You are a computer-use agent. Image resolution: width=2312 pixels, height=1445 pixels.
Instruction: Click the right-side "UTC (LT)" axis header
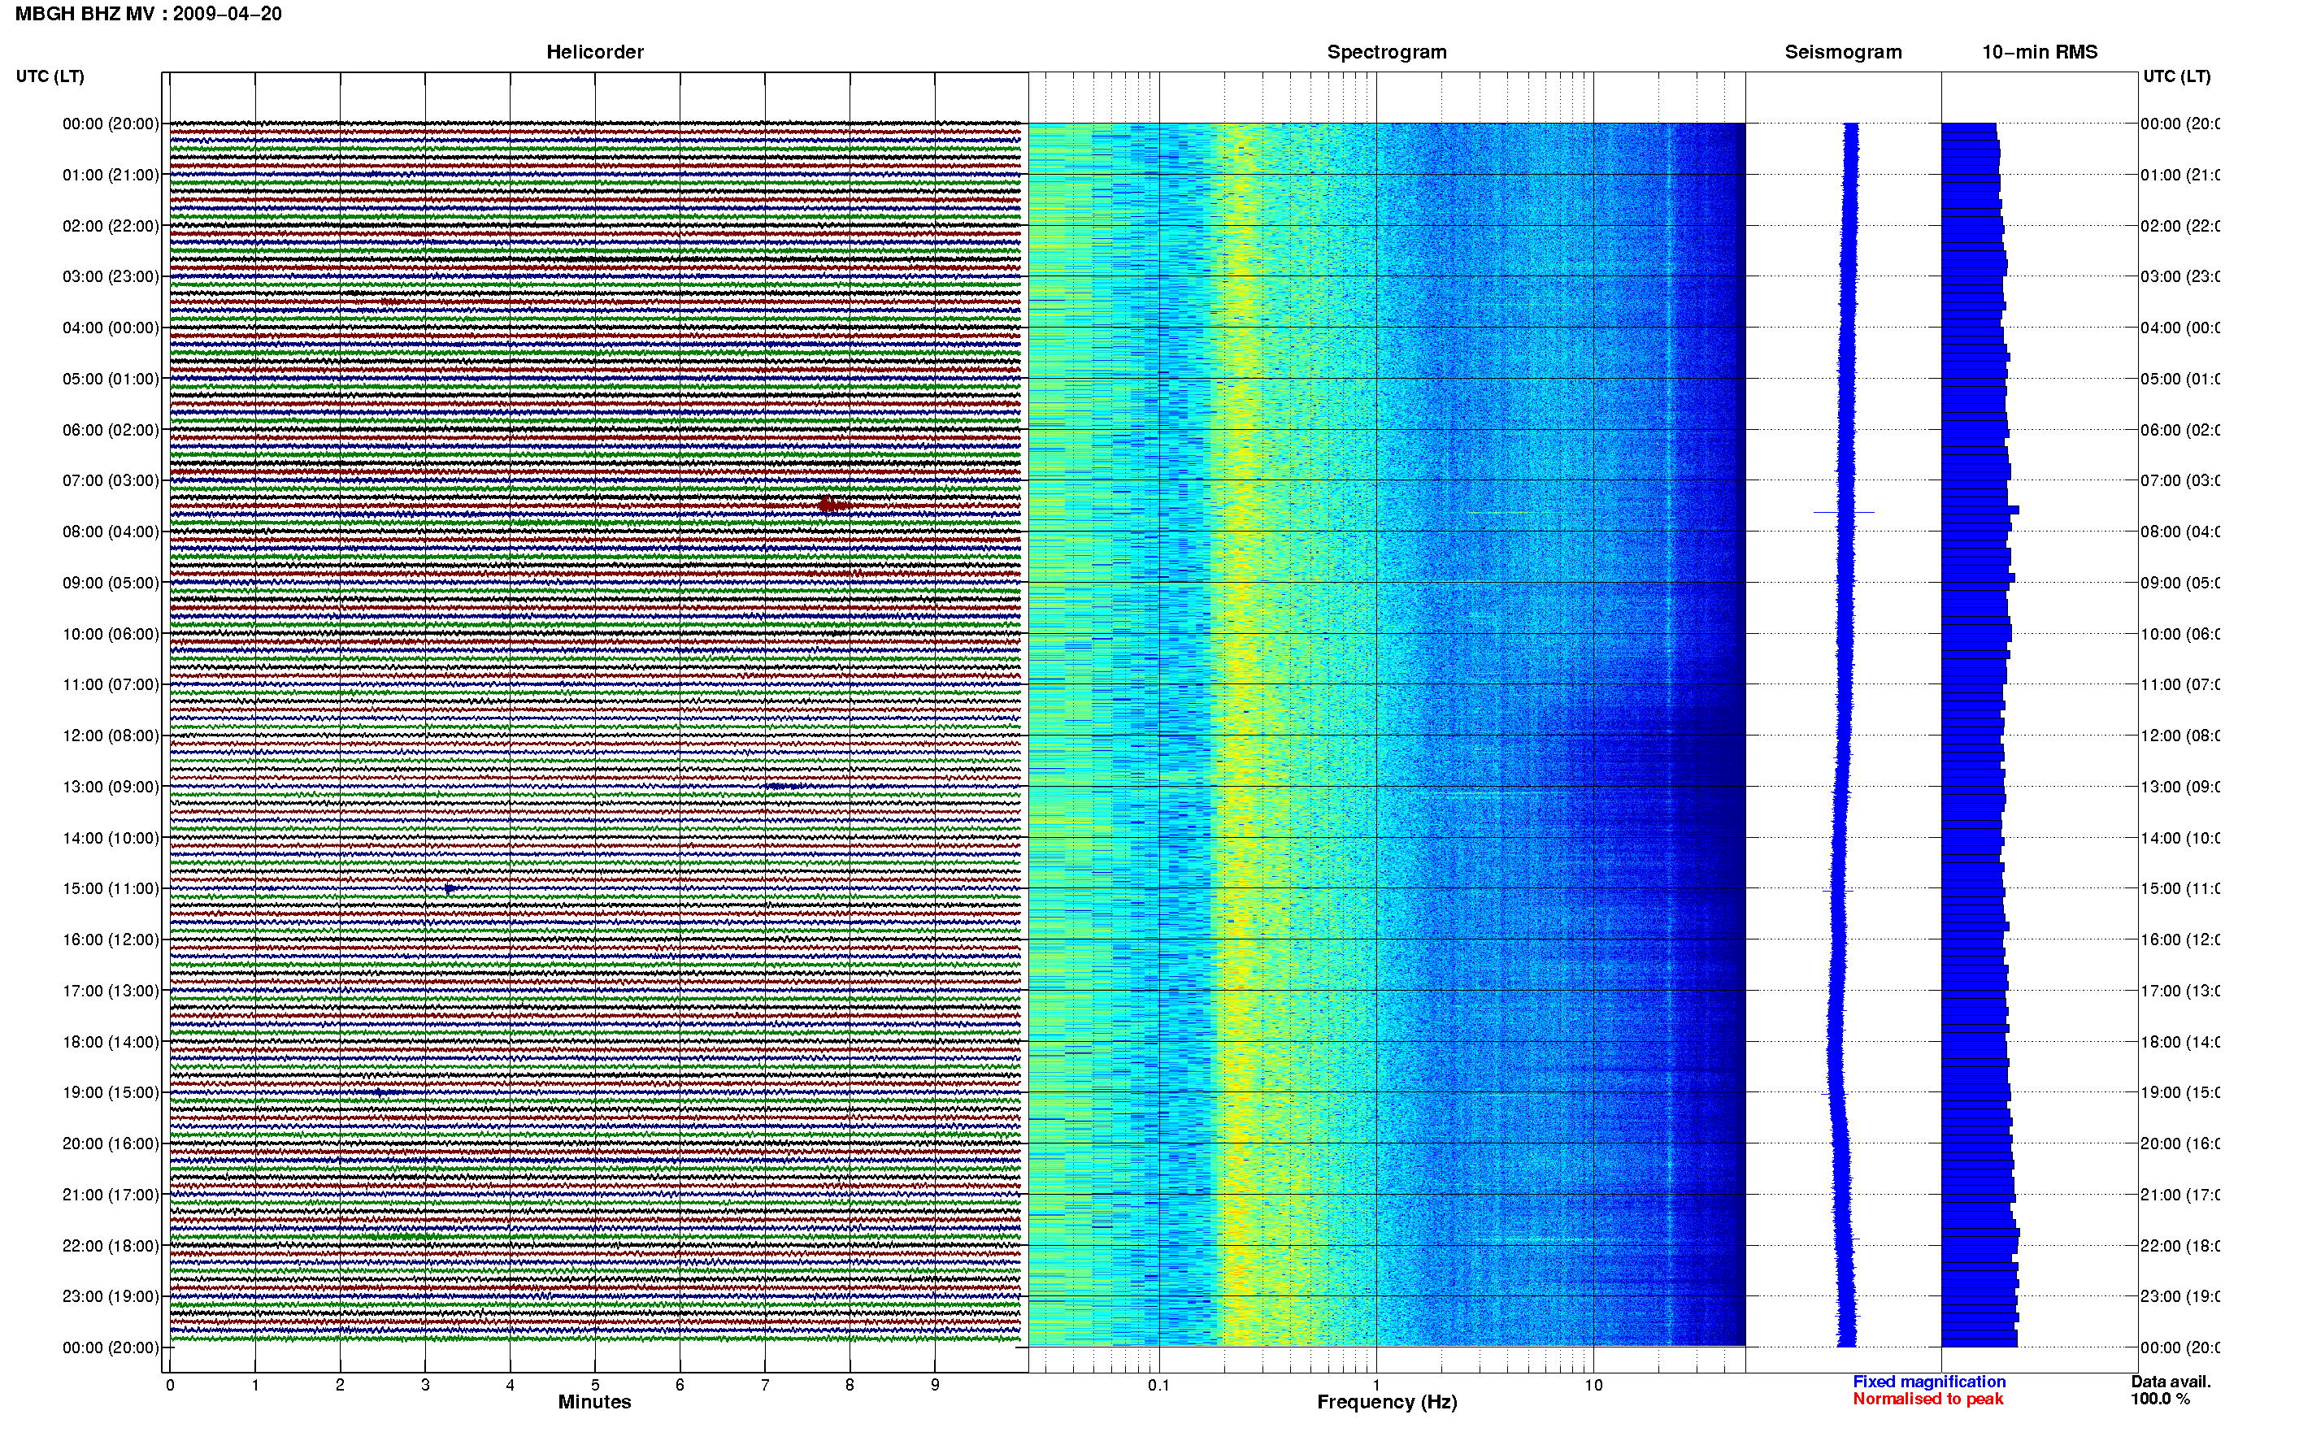coord(2176,76)
